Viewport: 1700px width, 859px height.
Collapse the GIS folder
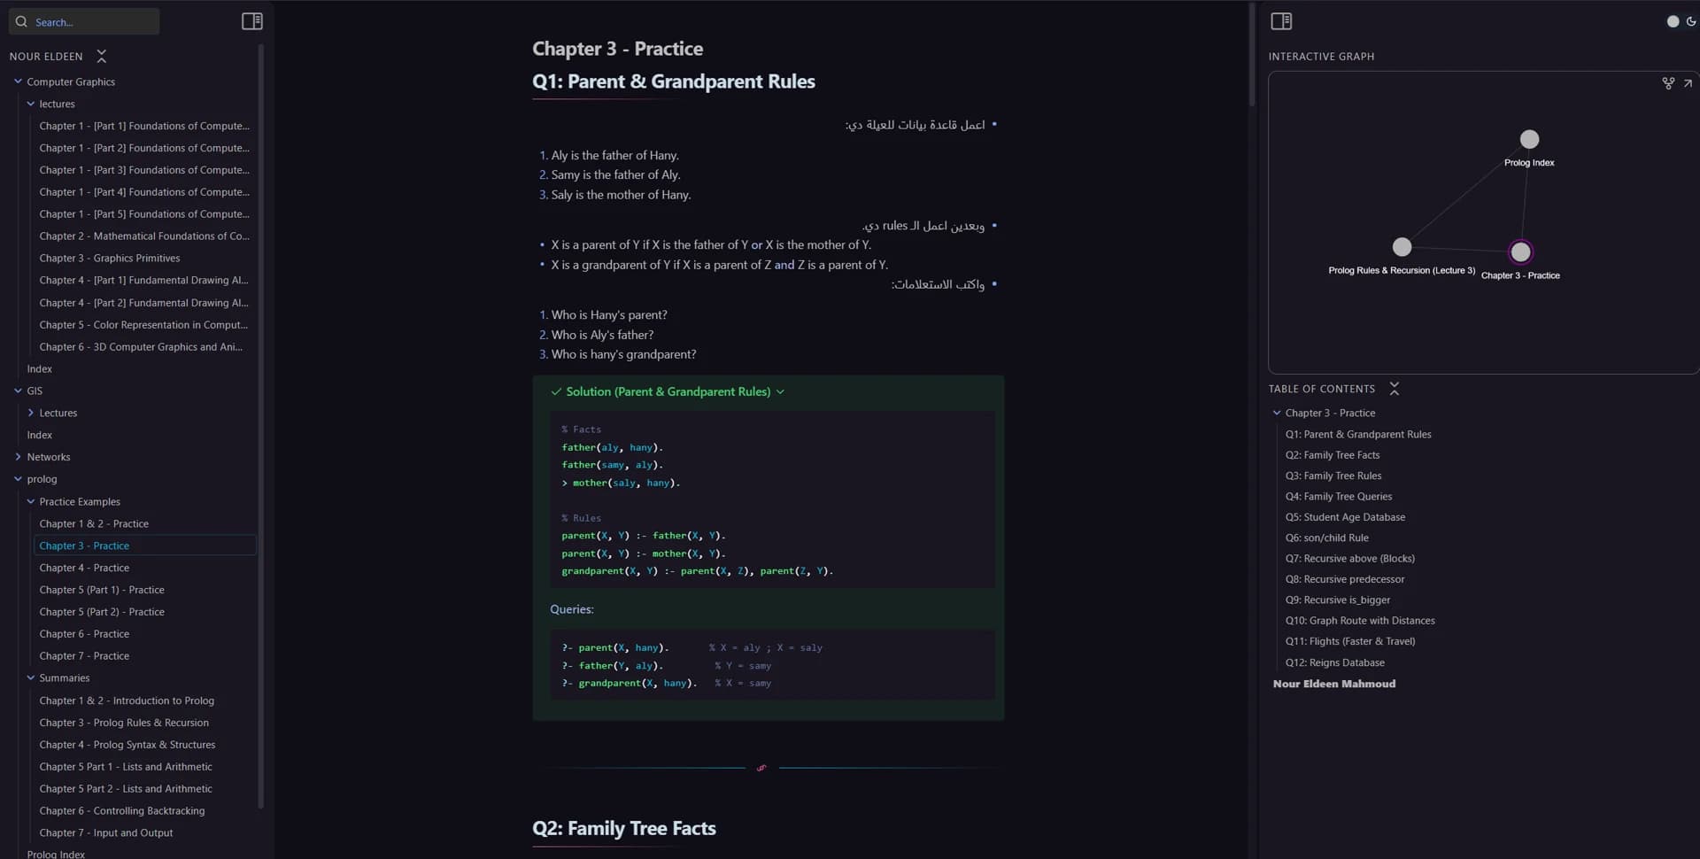click(x=18, y=391)
